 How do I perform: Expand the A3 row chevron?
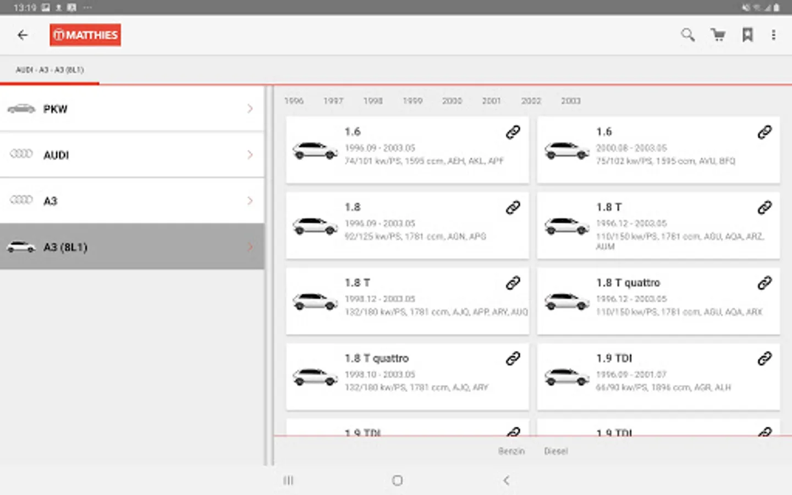[250, 200]
